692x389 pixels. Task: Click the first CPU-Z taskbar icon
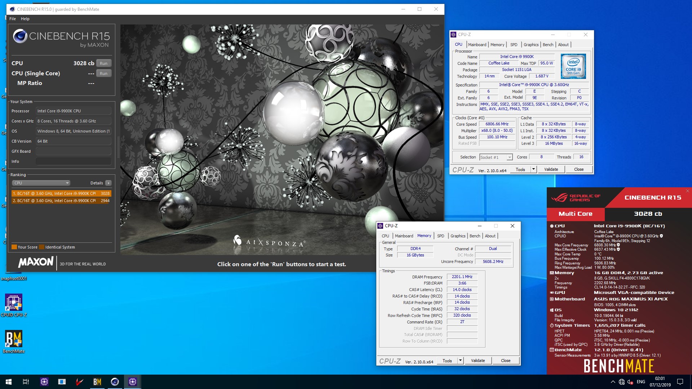tap(44, 382)
